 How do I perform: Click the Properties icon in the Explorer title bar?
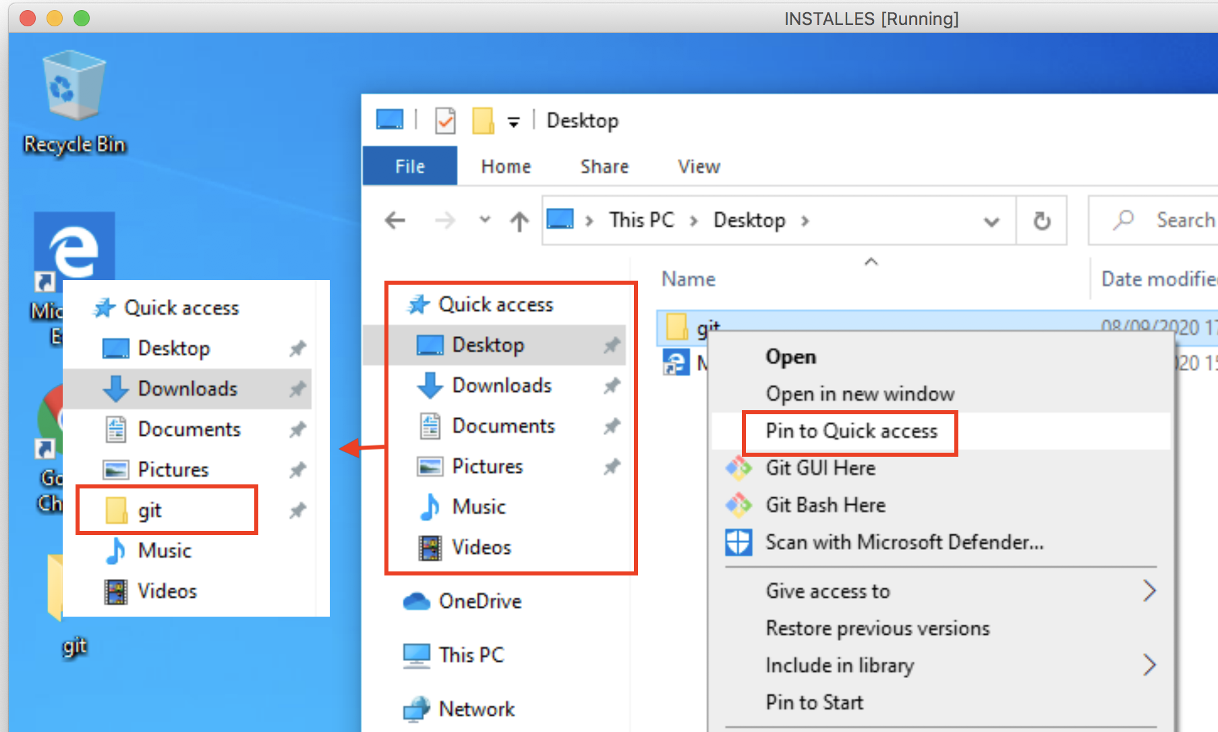coord(445,121)
